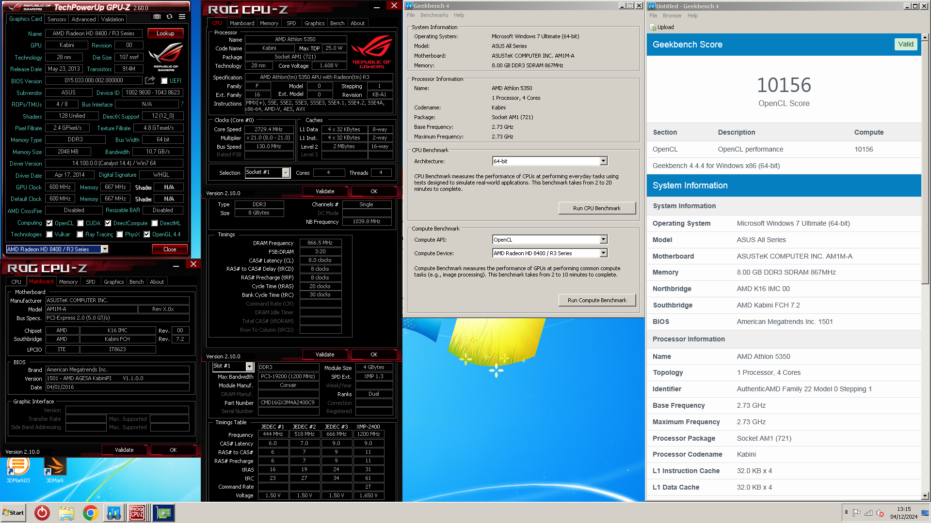Click the GPU-Z taskbar icon

pyautogui.click(x=163, y=513)
